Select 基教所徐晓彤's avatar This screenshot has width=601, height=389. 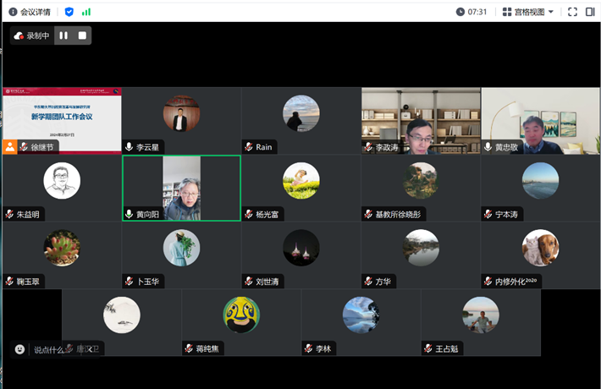pyautogui.click(x=421, y=181)
